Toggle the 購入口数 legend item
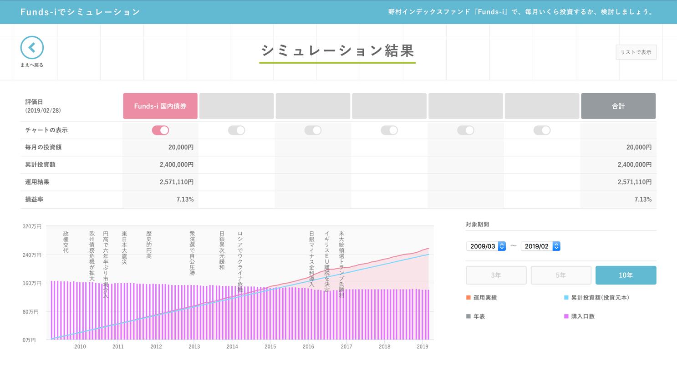This screenshot has height=365, width=677. [x=579, y=316]
